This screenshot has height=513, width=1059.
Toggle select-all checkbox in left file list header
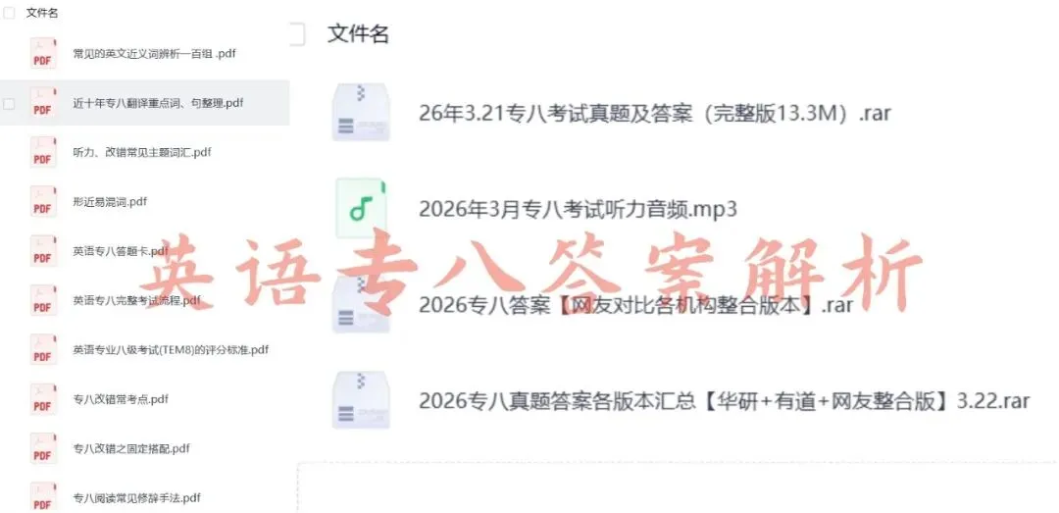pos(10,13)
